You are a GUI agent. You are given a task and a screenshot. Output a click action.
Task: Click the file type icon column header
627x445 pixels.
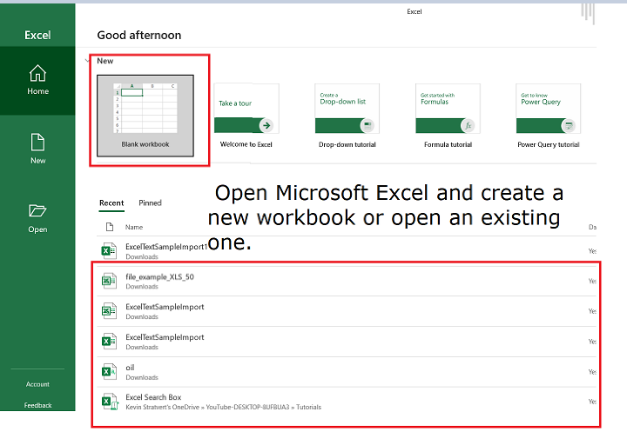(110, 227)
